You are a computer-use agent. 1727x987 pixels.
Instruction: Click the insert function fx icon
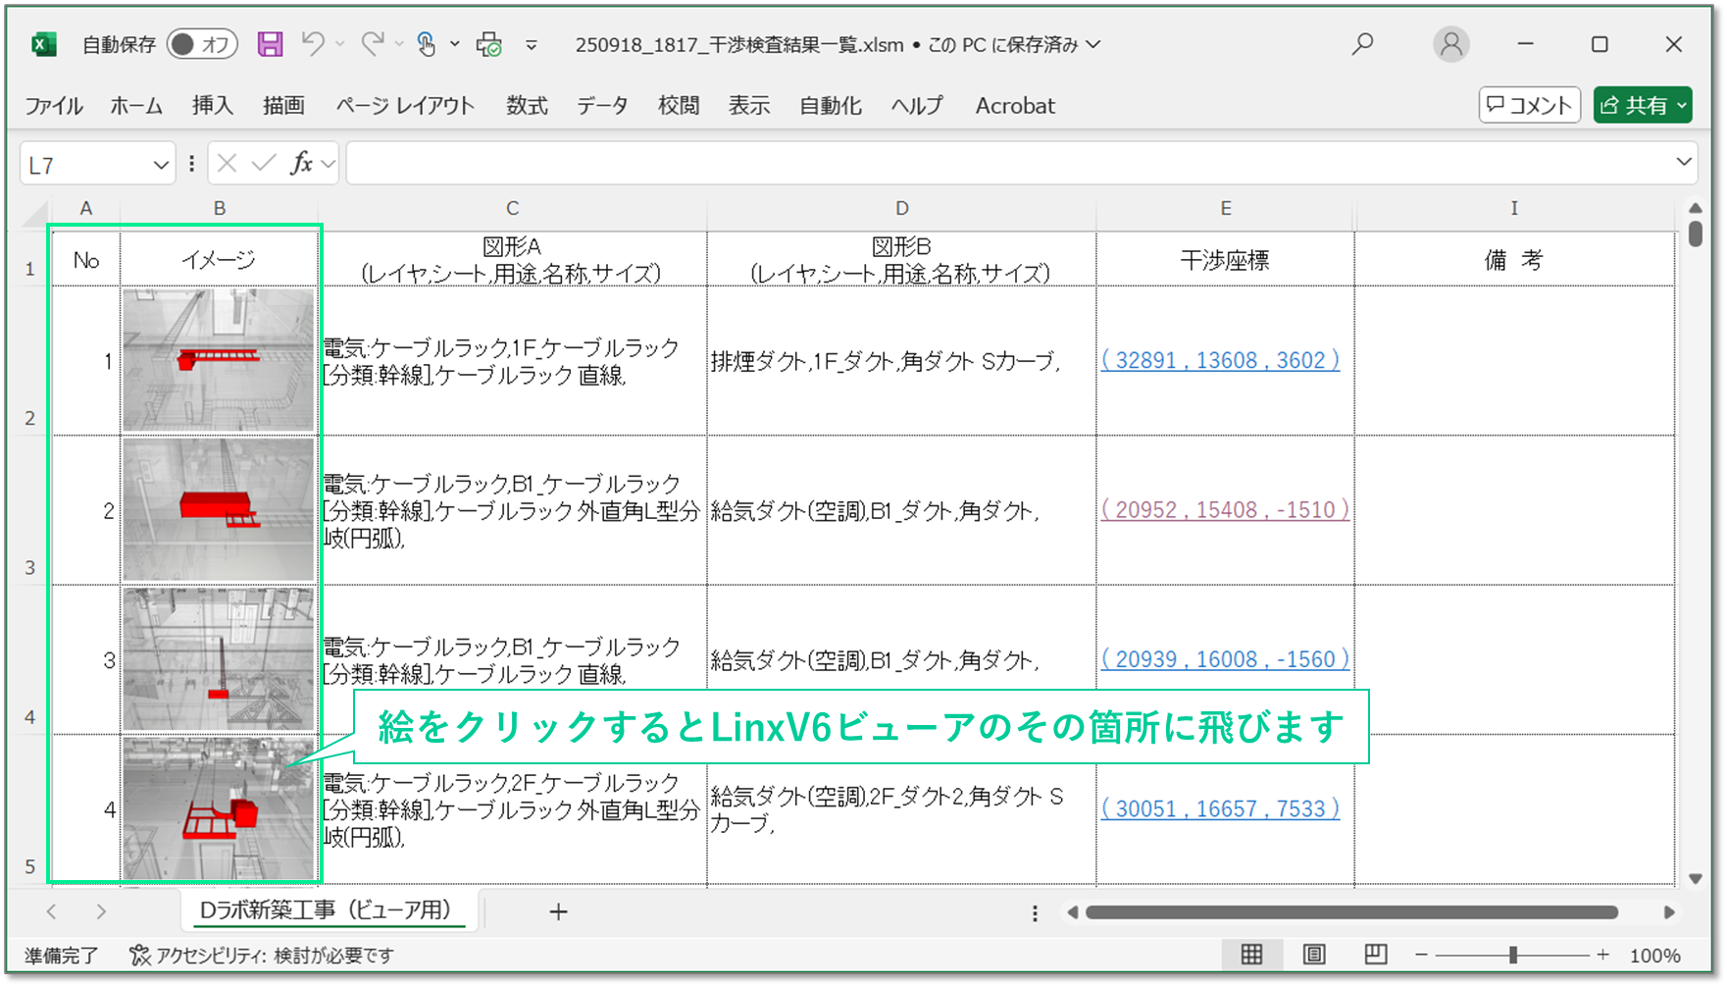tap(301, 164)
